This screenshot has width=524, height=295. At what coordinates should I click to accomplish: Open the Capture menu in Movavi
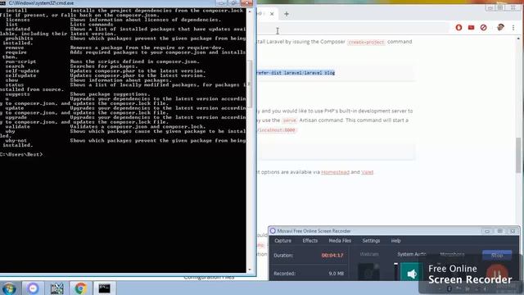(x=282, y=240)
